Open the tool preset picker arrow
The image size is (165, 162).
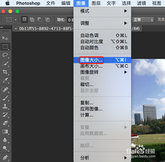[16, 20]
